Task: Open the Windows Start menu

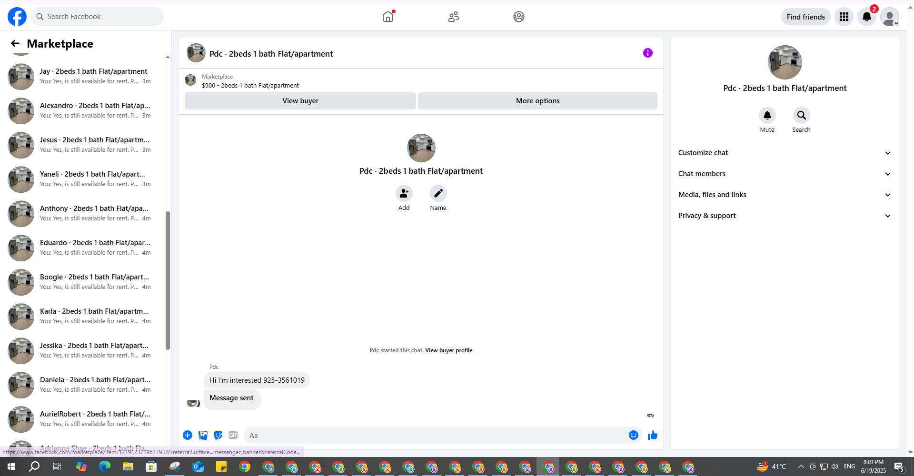Action: click(11, 466)
